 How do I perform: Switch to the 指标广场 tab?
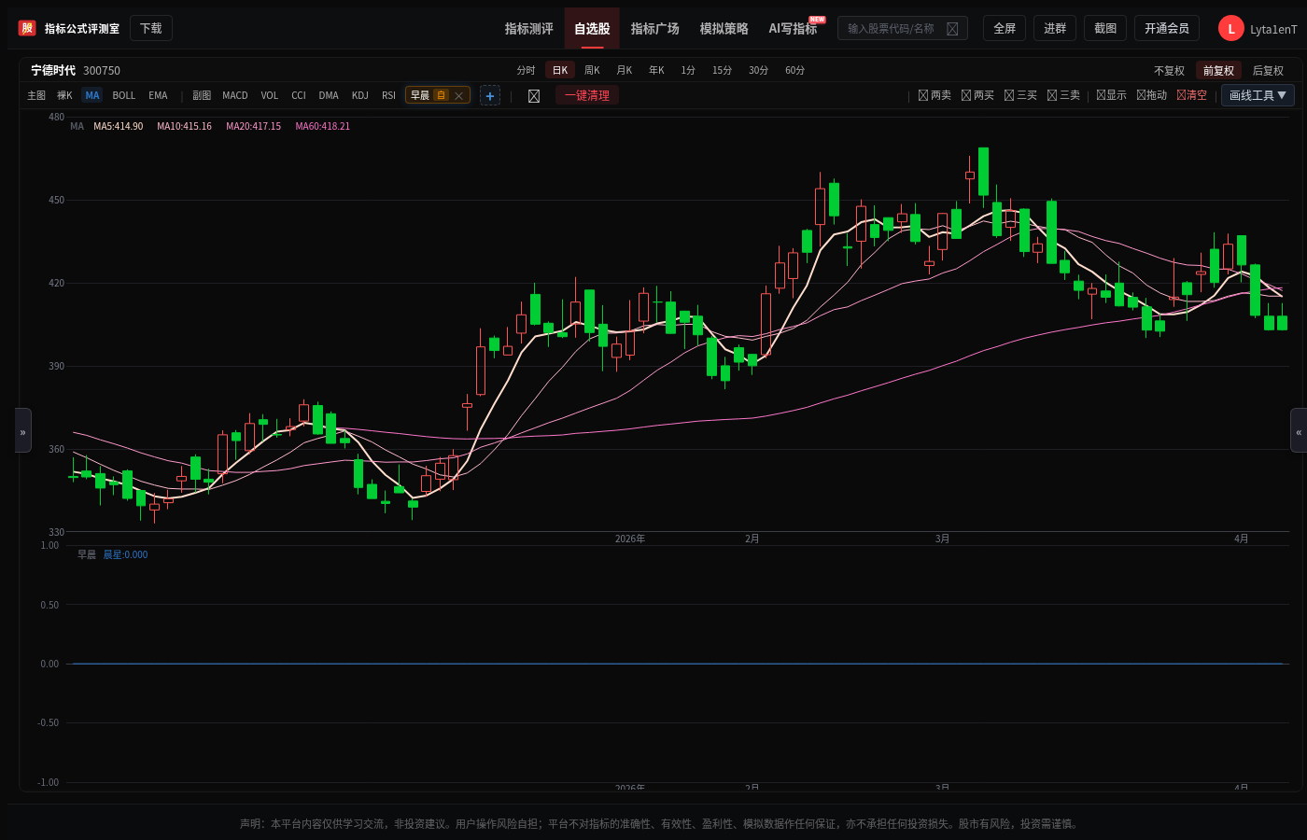tap(654, 29)
